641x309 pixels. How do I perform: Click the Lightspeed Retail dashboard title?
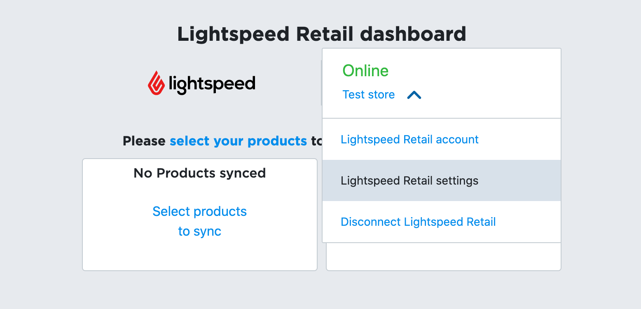click(322, 34)
